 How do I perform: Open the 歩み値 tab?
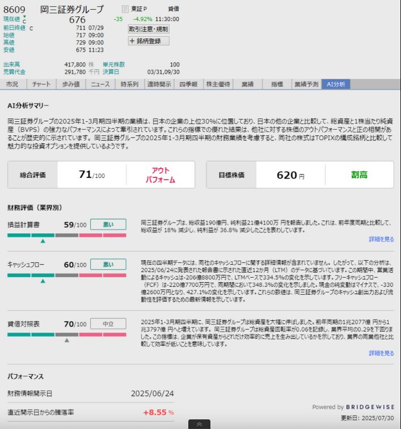click(x=71, y=84)
